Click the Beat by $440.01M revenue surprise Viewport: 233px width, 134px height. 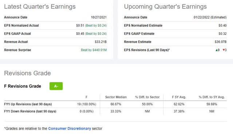click(94, 50)
